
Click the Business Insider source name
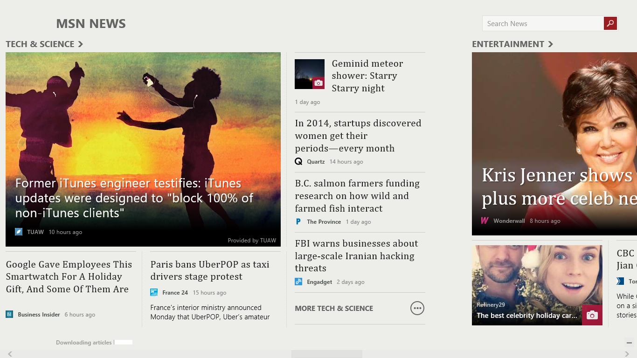pyautogui.click(x=39, y=315)
